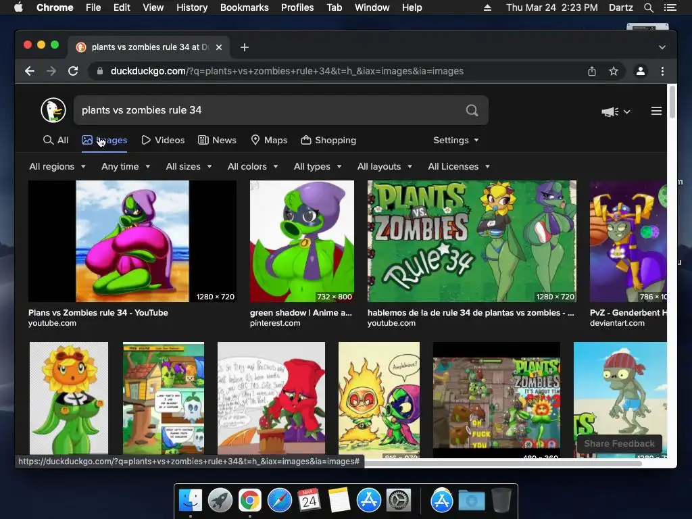This screenshot has height=519, width=692.
Task: Open the Settings dropdown
Action: click(456, 141)
